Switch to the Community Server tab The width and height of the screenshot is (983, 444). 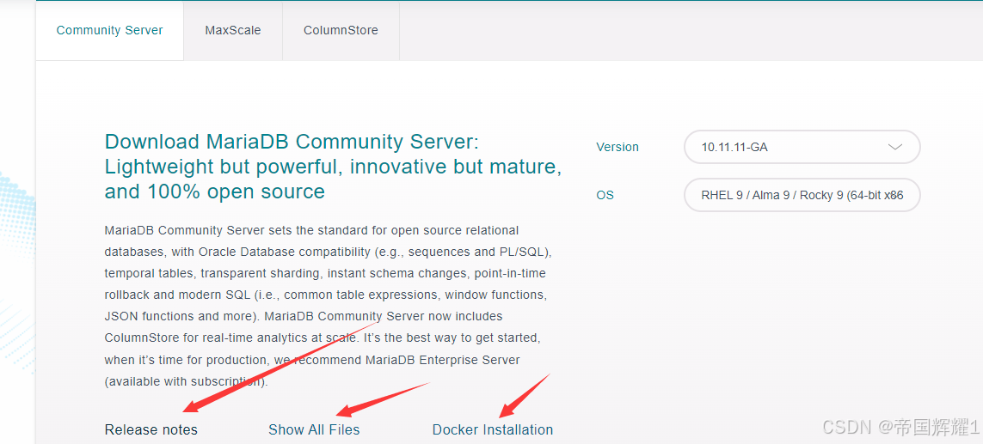coord(110,30)
